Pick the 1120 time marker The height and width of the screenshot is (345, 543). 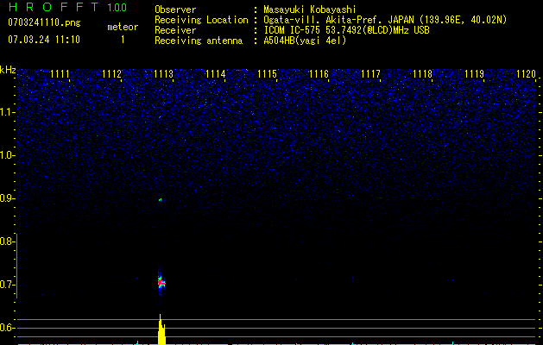point(526,75)
